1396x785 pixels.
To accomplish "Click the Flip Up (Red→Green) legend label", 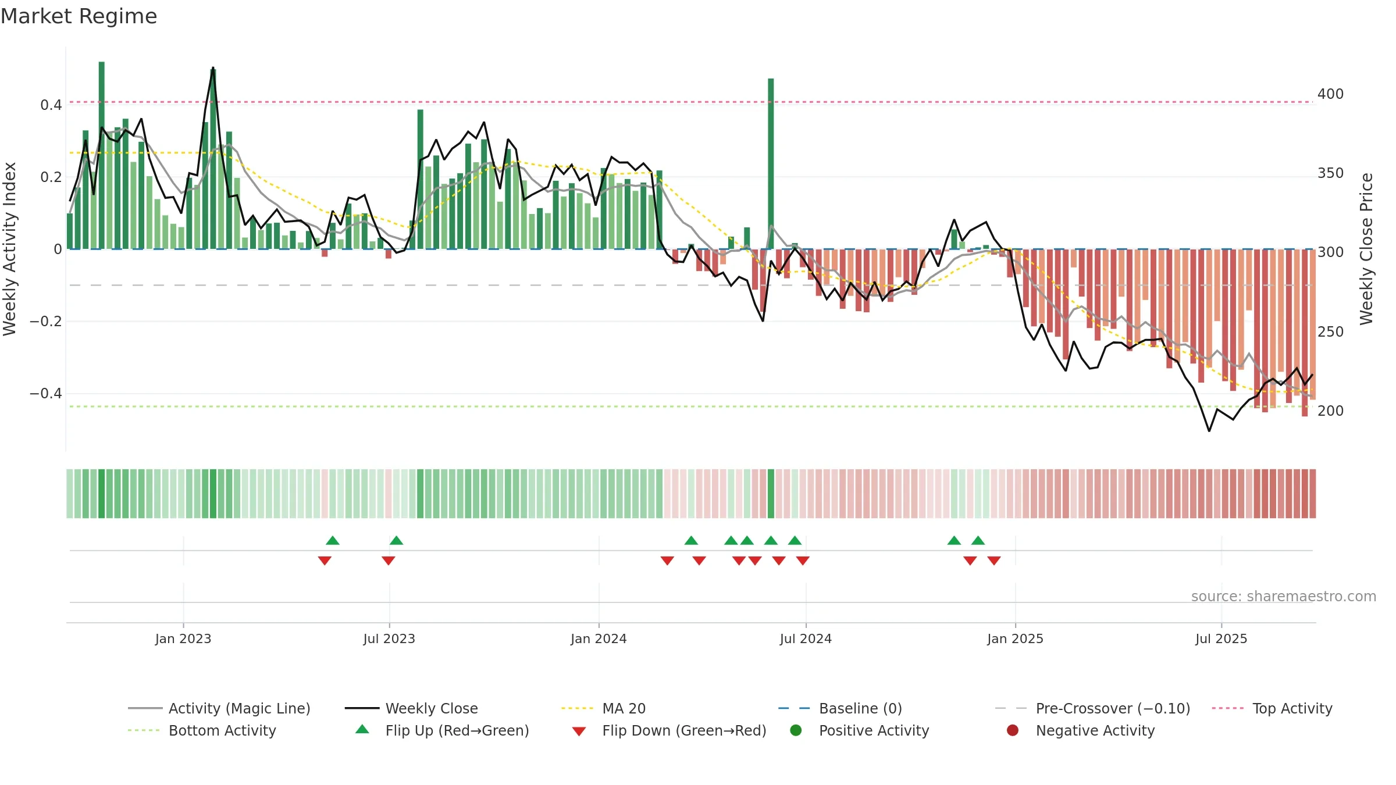I will pyautogui.click(x=457, y=730).
